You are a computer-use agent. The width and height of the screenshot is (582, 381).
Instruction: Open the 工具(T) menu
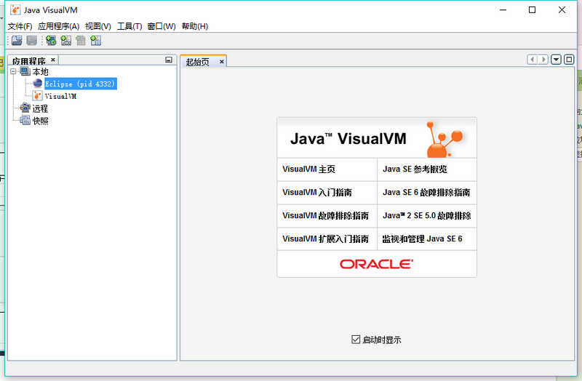129,26
